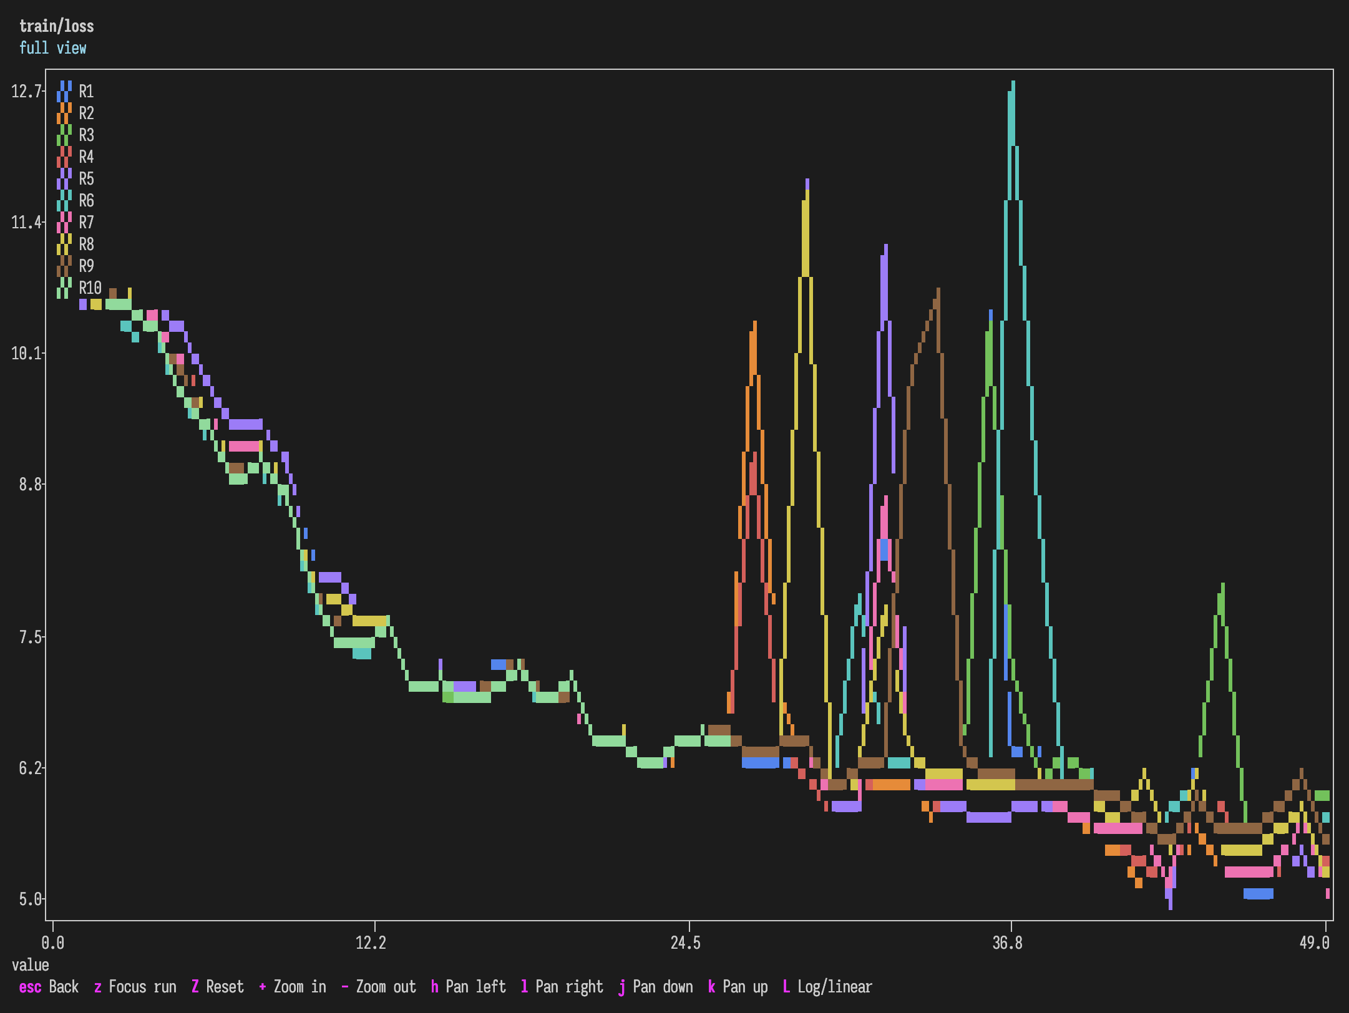The image size is (1349, 1013).
Task: Click Zoom out shortcut
Action: 379,987
